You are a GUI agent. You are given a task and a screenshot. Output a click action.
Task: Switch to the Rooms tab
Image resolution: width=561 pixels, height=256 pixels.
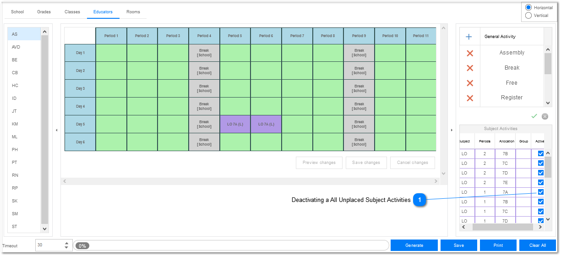[133, 12]
